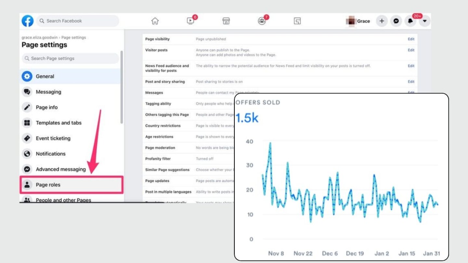Select Page info in settings sidebar
The height and width of the screenshot is (263, 468).
[70, 107]
